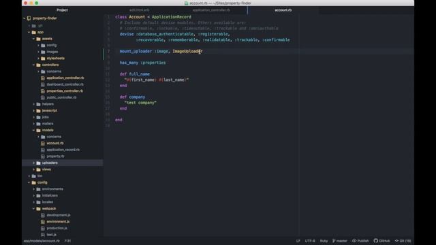Switch to the edit.html.erb tab
The height and width of the screenshot is (245, 436).
(x=139, y=10)
